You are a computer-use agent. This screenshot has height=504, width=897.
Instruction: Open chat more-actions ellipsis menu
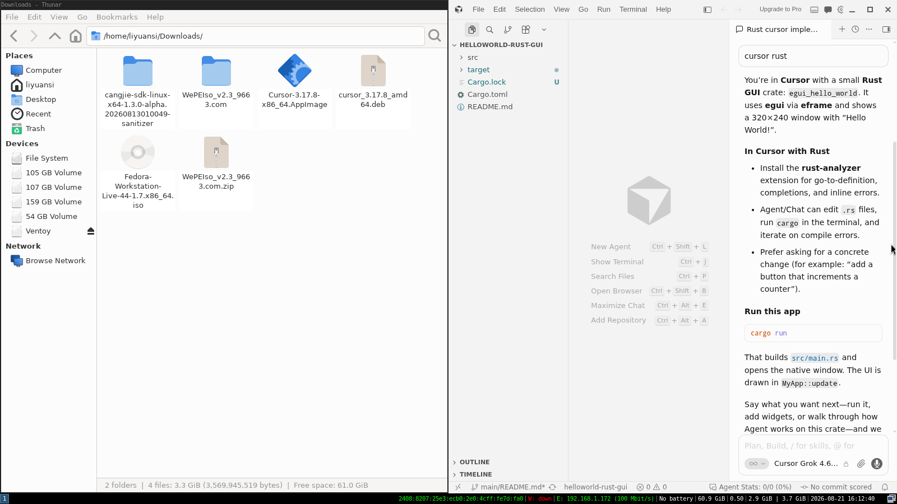869,29
